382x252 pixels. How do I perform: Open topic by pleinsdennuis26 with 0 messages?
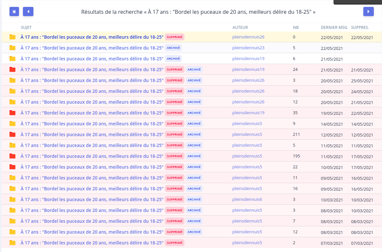[92, 37]
